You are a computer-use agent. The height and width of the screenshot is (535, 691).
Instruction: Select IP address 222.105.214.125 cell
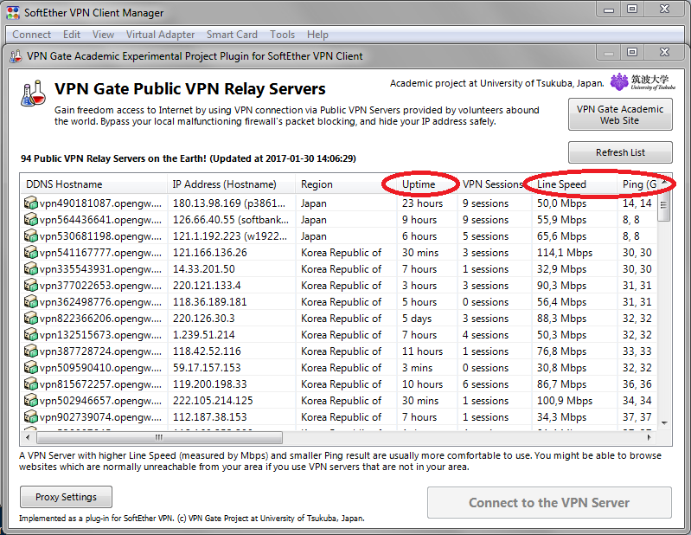pos(231,401)
